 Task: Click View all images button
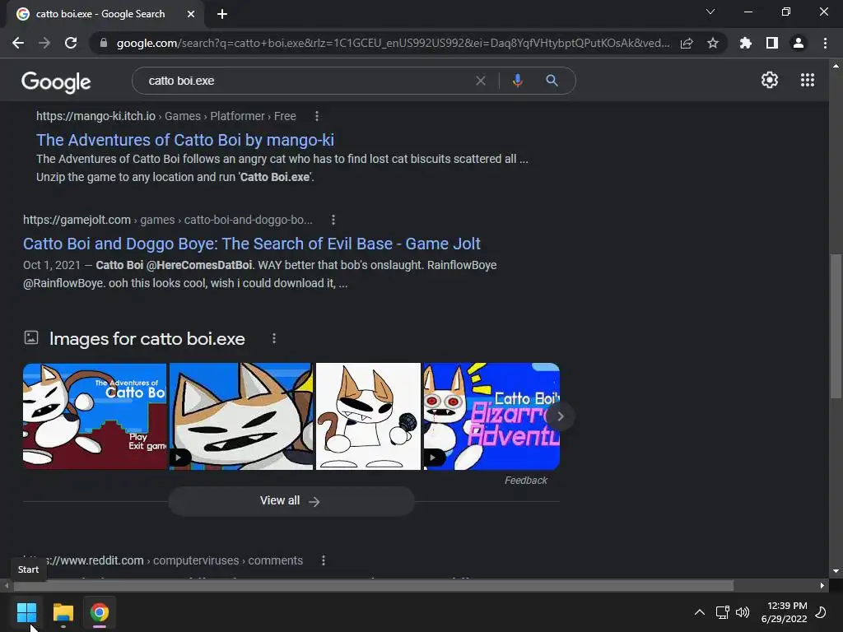[291, 501]
